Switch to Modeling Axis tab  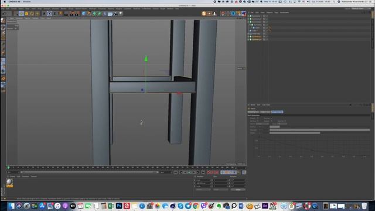point(253,112)
